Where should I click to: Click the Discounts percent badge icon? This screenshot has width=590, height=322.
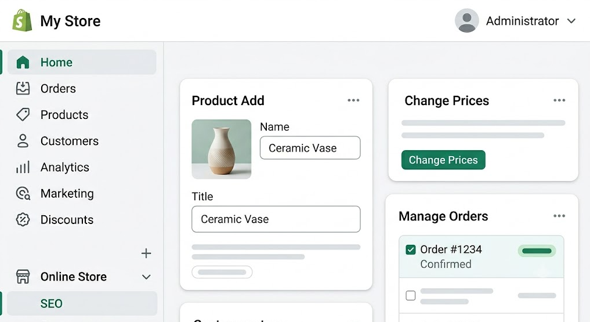point(23,219)
